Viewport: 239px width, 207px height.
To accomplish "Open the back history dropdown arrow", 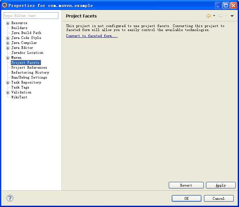I will click(214, 16).
